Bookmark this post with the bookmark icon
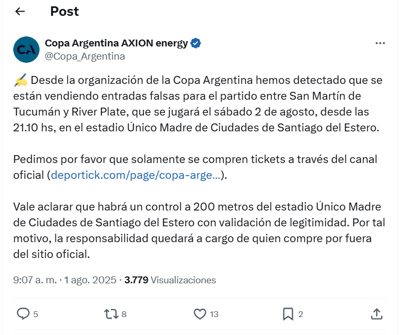 click(288, 314)
